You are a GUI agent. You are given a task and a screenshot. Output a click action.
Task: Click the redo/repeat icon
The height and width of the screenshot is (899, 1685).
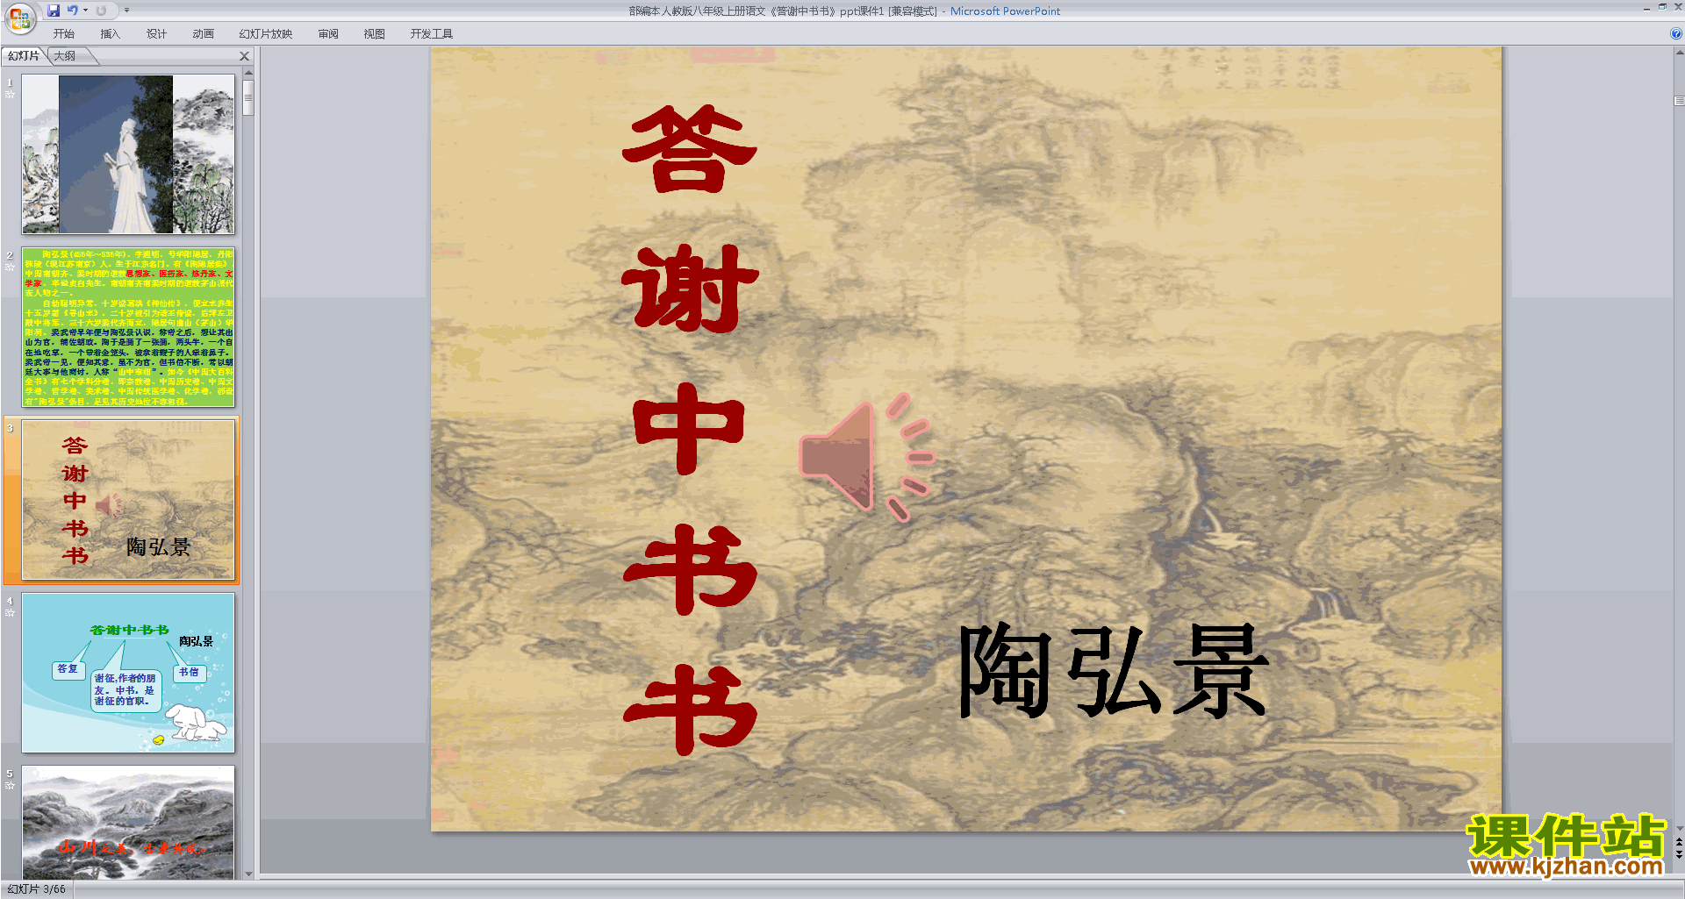(x=101, y=11)
